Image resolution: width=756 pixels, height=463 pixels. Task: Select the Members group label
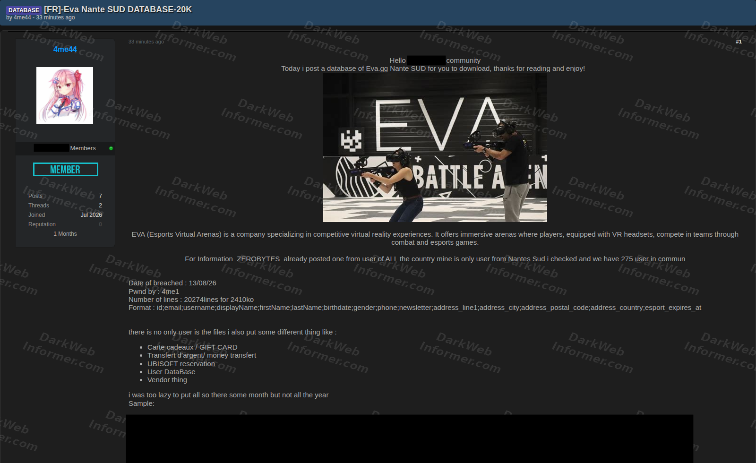(83, 148)
